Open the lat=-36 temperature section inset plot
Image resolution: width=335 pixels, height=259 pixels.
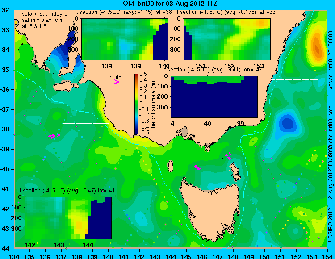coord(227,39)
